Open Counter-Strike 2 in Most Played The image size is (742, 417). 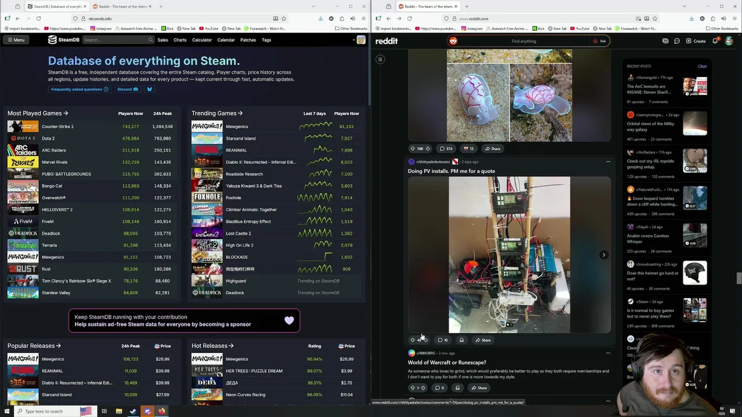(x=57, y=126)
